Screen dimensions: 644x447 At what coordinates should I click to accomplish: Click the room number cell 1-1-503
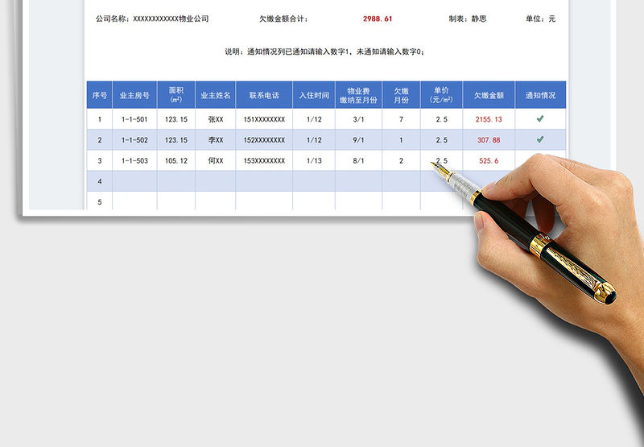tap(134, 161)
